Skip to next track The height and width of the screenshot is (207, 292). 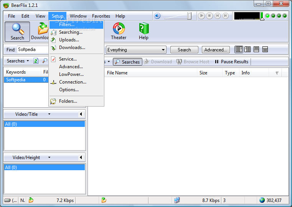[x=226, y=16]
